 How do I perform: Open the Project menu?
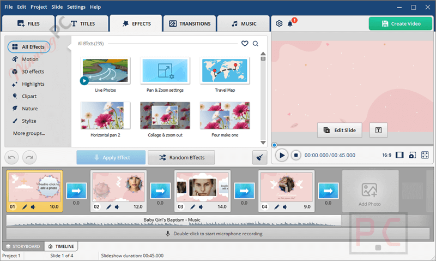[x=39, y=7]
